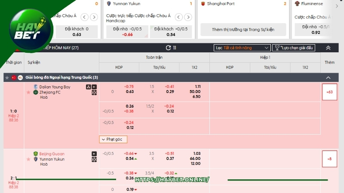The height and width of the screenshot is (193, 344).
Task: Click Yunnan Yukun crest in the top card
Action: click(109, 3)
